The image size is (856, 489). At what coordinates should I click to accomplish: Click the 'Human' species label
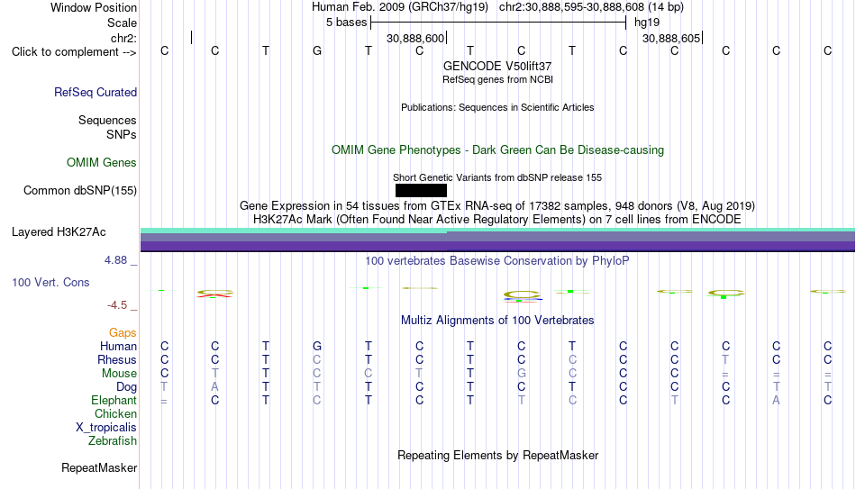[118, 346]
